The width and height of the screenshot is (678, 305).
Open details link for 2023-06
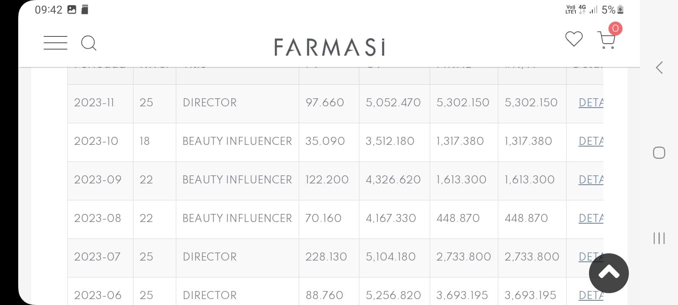click(x=591, y=295)
